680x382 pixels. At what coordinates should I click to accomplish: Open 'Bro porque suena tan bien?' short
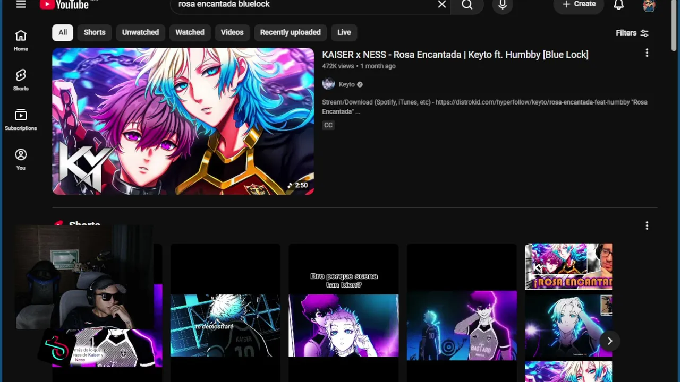(344, 312)
